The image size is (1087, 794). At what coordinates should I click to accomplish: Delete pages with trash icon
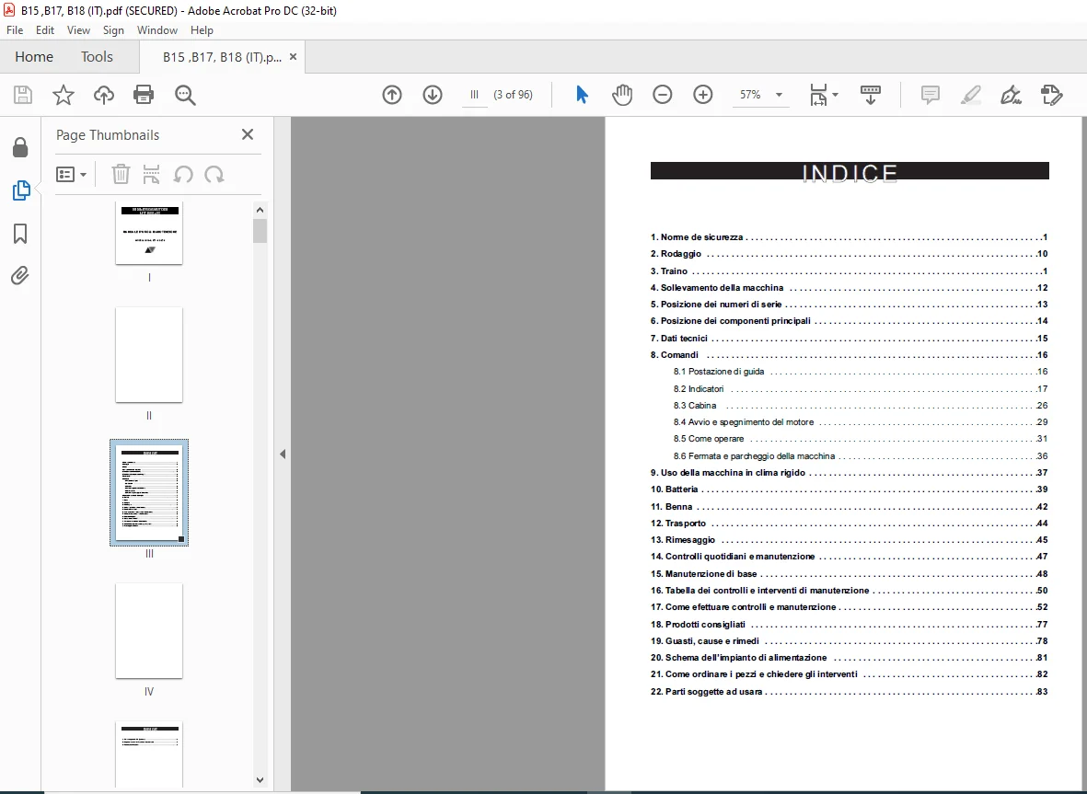coord(121,175)
